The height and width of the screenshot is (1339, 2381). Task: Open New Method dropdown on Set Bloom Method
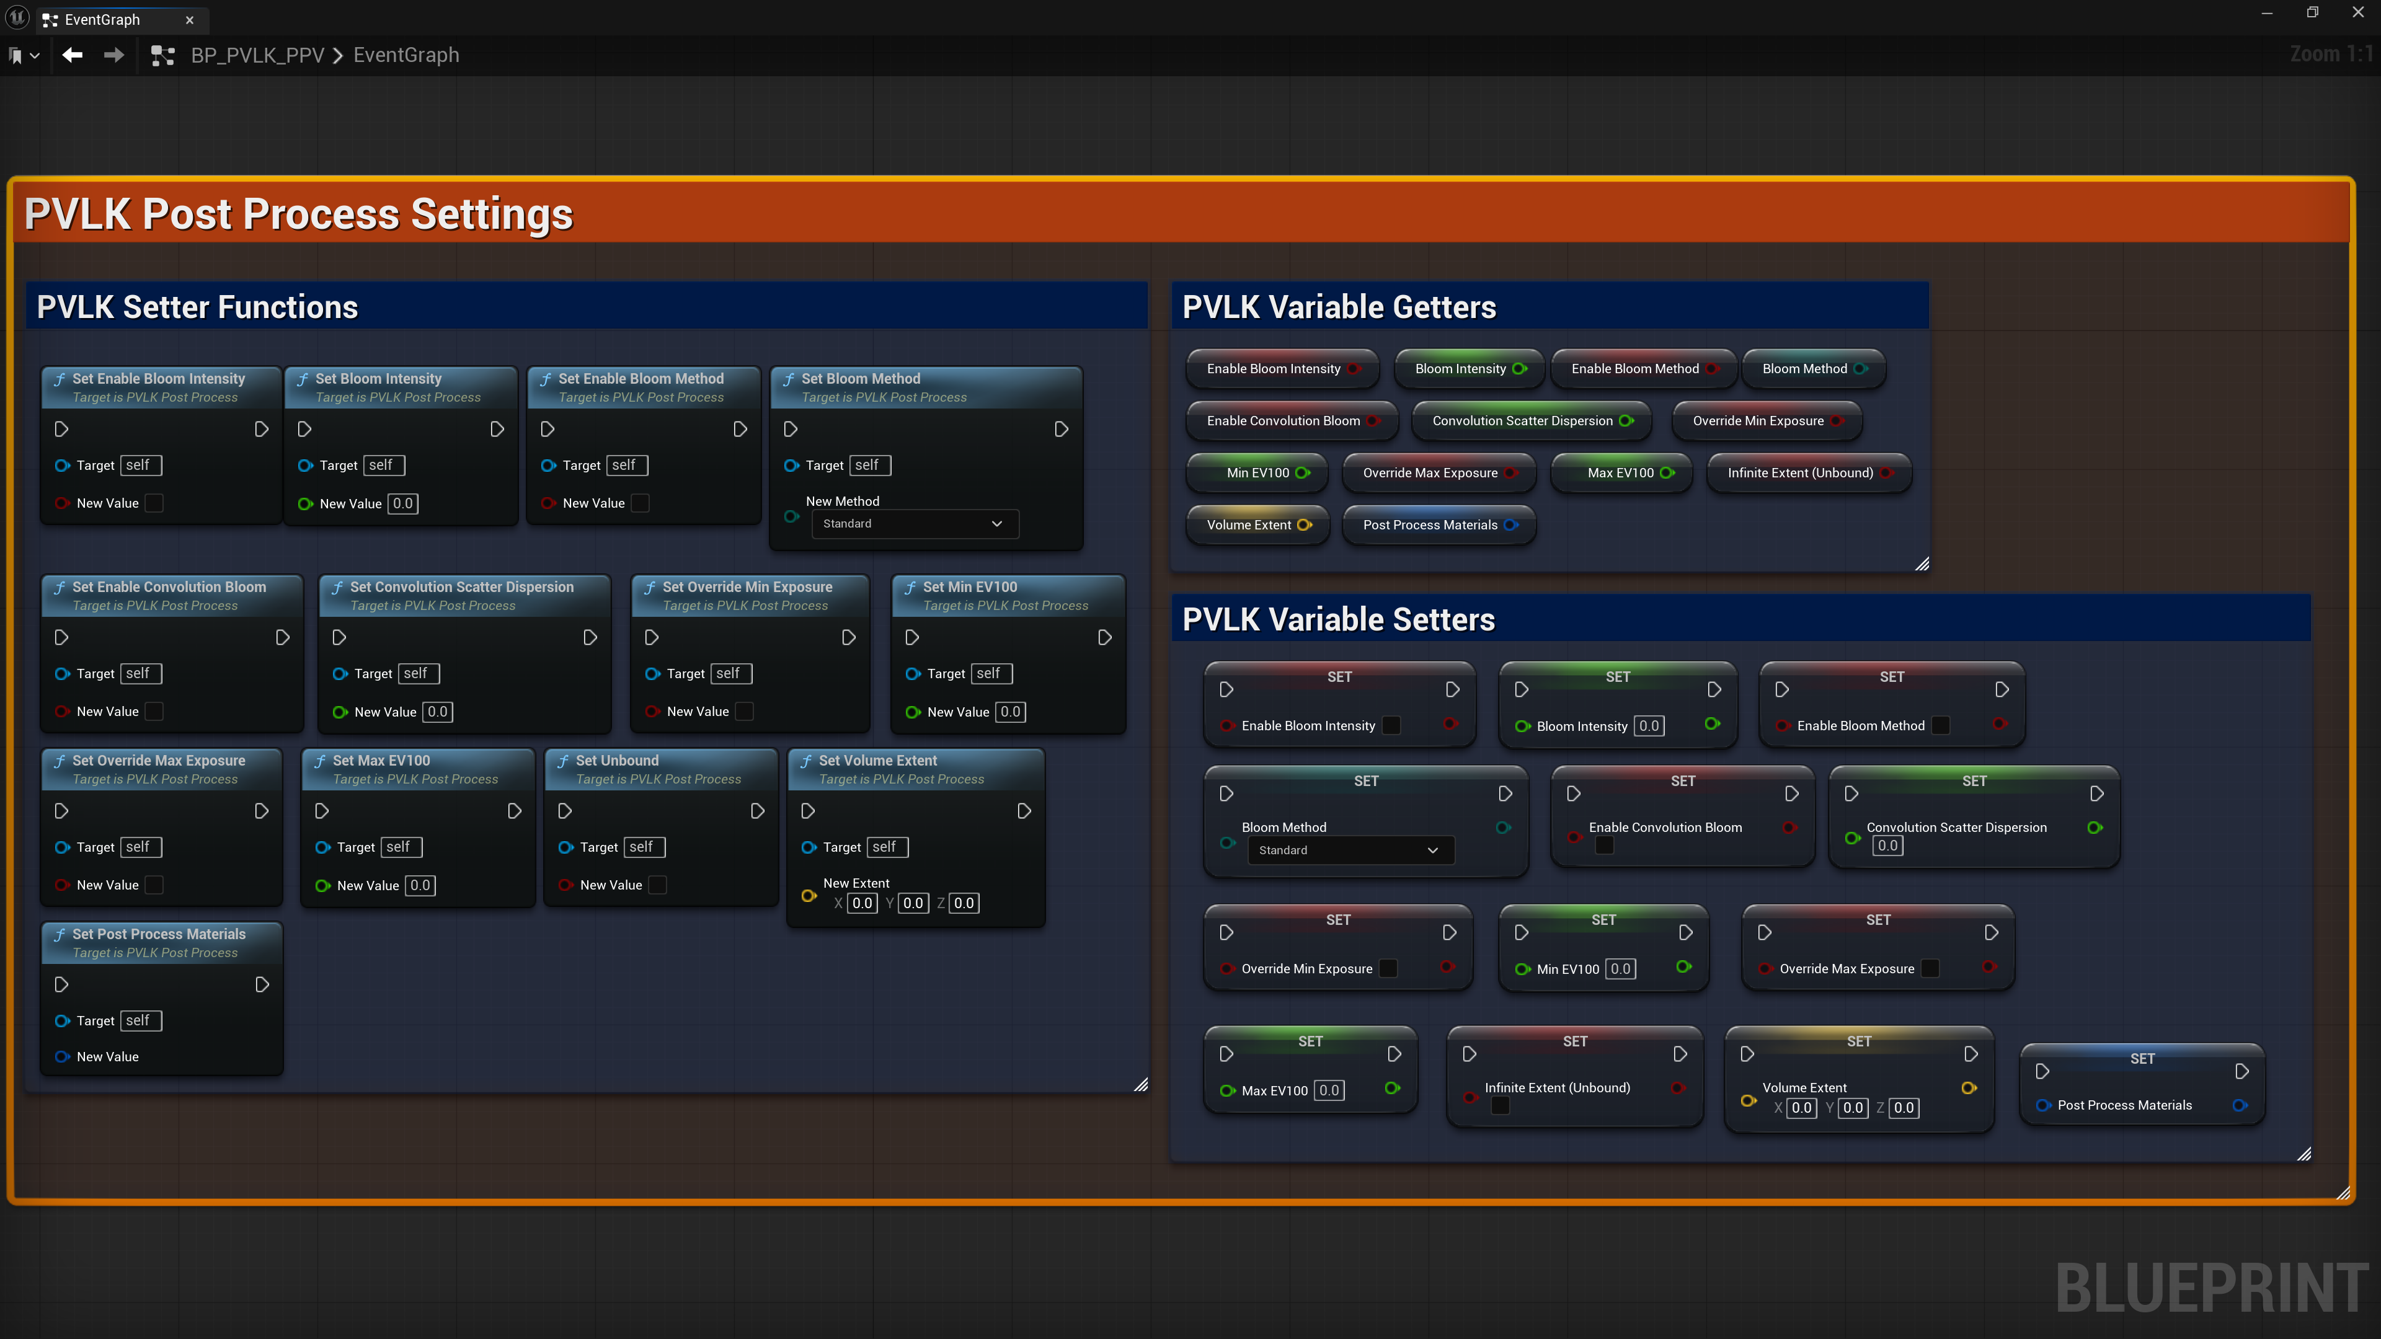[x=914, y=524]
